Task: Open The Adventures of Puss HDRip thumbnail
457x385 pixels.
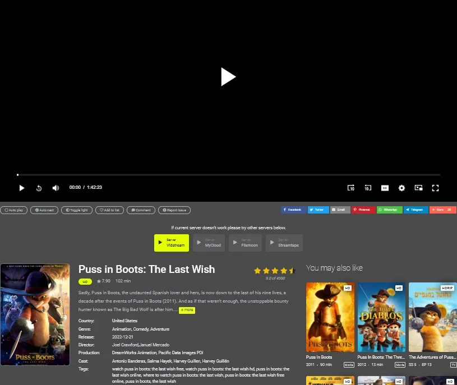Action: (432, 317)
